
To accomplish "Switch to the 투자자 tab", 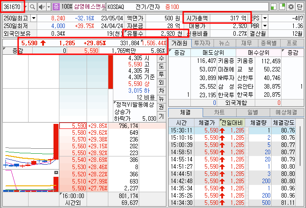I will pos(203,43).
